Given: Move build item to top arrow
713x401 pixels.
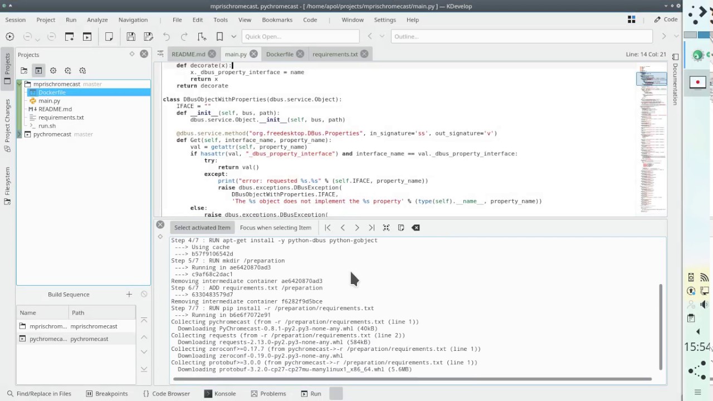Looking at the screenshot, I should (144, 320).
